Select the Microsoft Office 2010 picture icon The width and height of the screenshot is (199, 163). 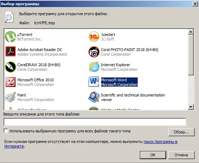[x=11, y=82]
